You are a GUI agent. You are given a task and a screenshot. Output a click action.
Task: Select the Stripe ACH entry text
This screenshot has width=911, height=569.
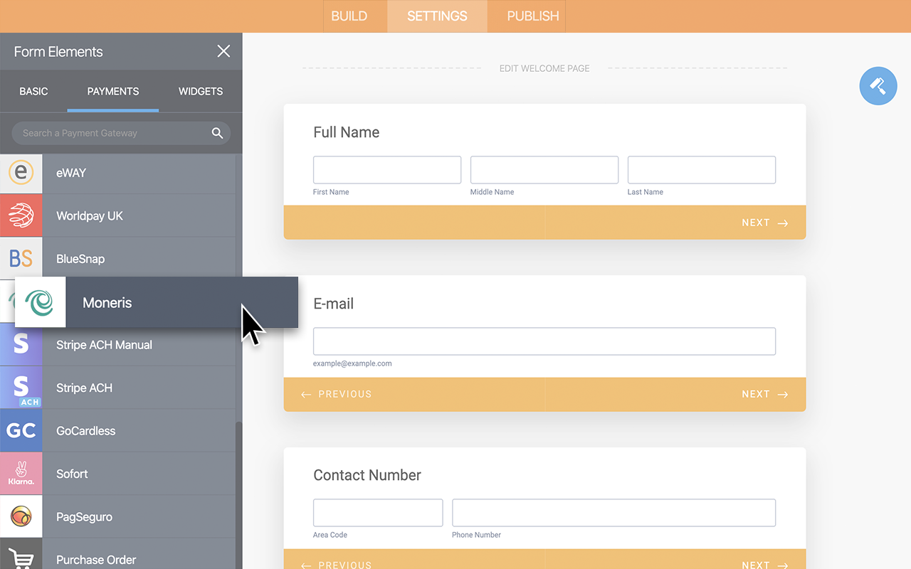pyautogui.click(x=84, y=388)
